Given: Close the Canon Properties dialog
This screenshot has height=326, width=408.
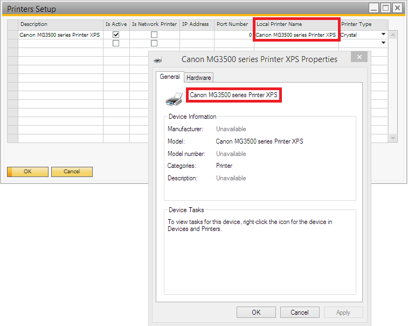Looking at the screenshot, I should (x=359, y=58).
